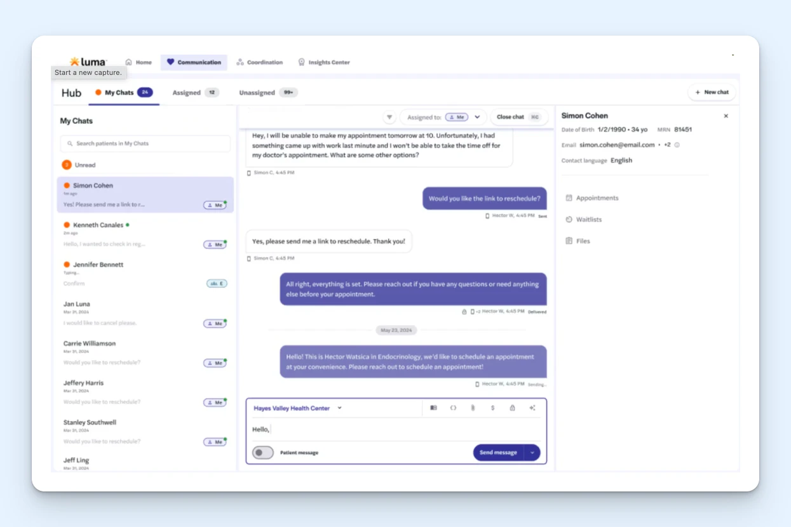This screenshot has width=791, height=527.
Task: Click the 'Would you like the link to reschedule?' message
Action: 484,198
